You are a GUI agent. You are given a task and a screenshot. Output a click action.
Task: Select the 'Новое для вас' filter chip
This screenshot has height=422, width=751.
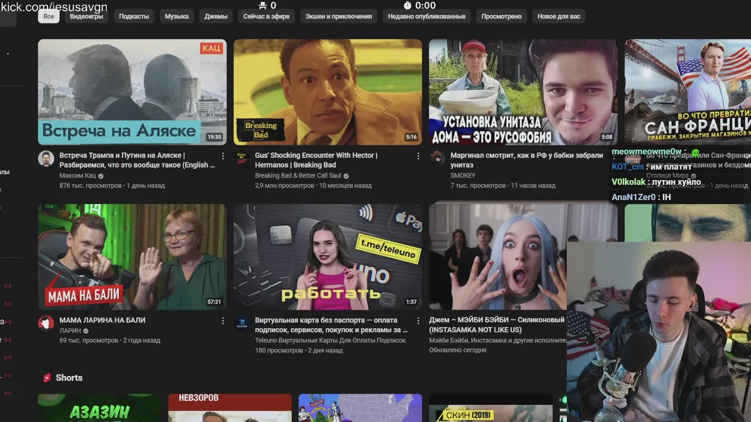(559, 16)
